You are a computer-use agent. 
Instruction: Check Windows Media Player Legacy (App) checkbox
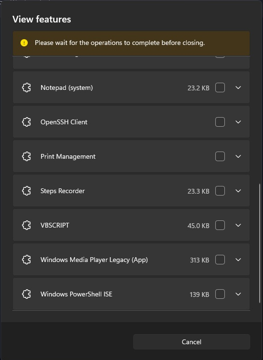click(x=220, y=260)
